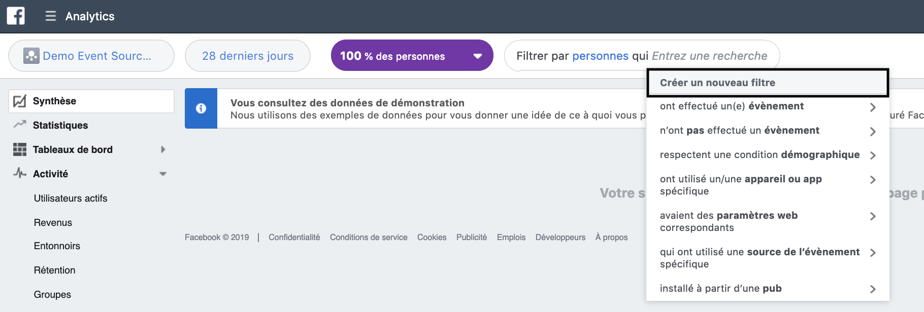Image resolution: width=924 pixels, height=312 pixels.
Task: Expand the 'paramètres web correspondants' chevron
Action: click(873, 216)
